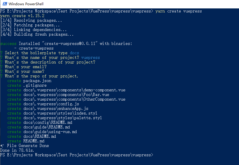Click the question mark beside 'What's your name?'
This screenshot has height=165, width=239.
[x=1, y=71]
